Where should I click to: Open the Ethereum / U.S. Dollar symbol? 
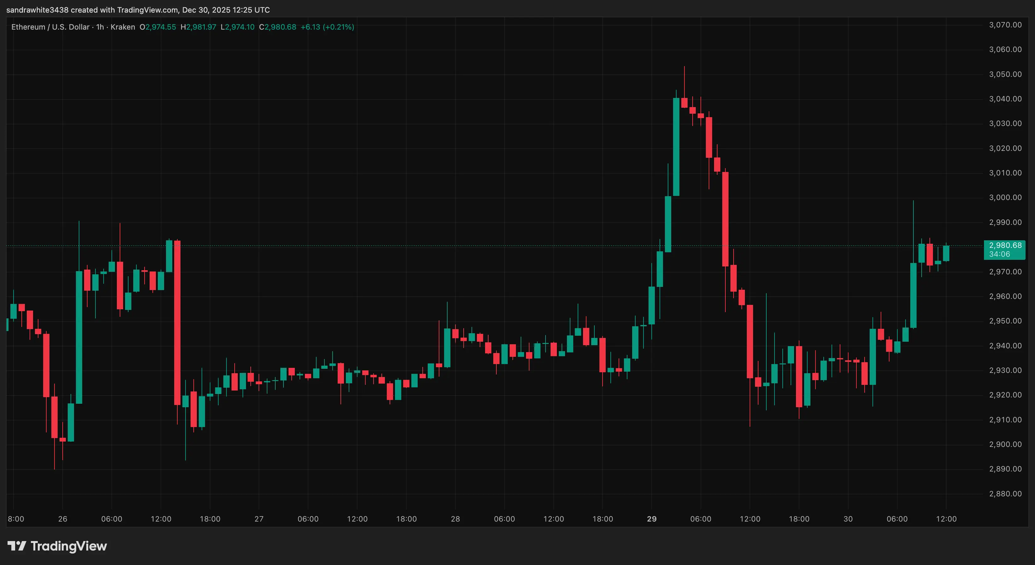50,27
